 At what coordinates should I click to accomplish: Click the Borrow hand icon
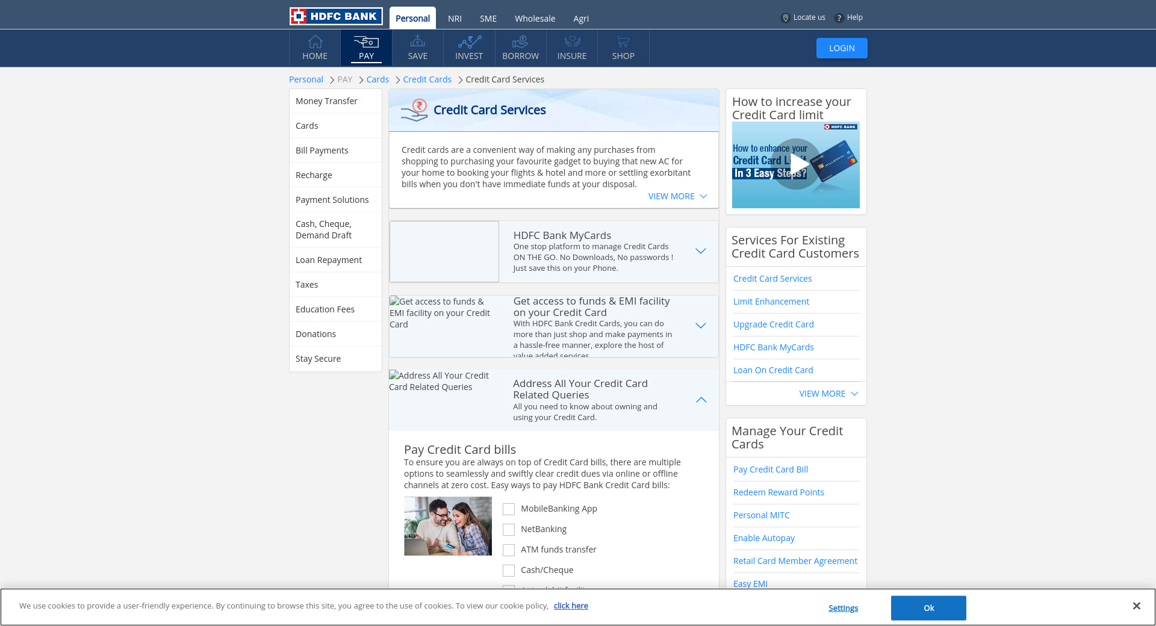pos(520,42)
